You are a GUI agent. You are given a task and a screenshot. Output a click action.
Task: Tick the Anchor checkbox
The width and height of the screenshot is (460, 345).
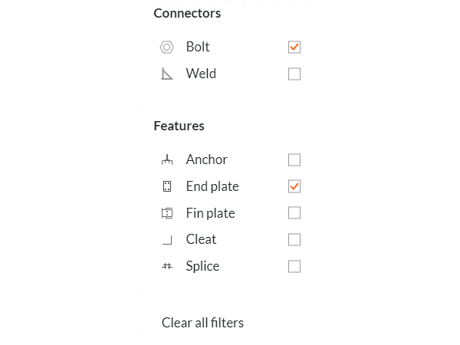point(294,160)
